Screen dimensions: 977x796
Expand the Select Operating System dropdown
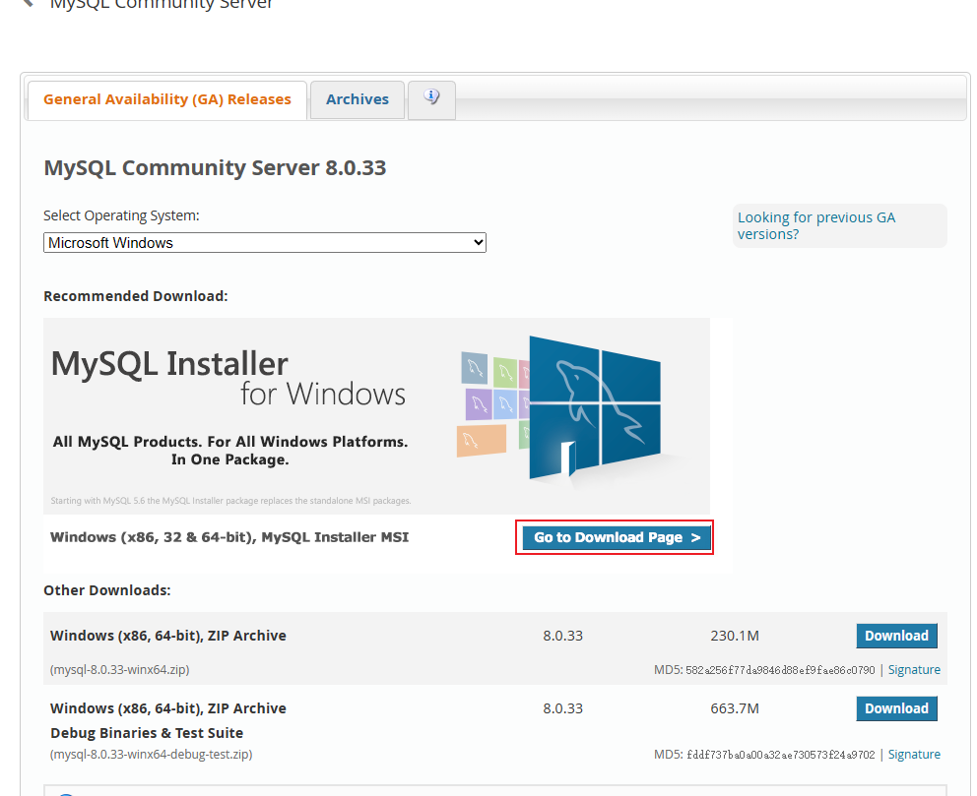[x=264, y=243]
